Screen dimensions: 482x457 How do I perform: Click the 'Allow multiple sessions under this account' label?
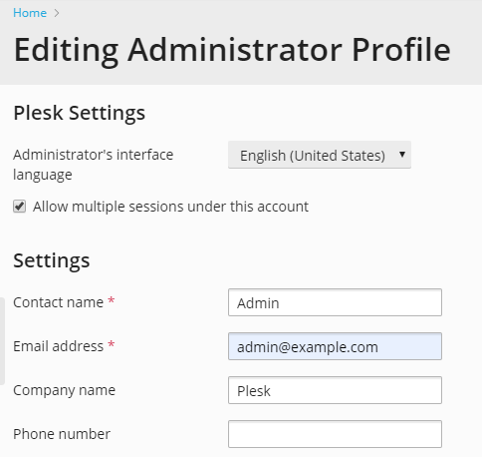pyautogui.click(x=170, y=207)
